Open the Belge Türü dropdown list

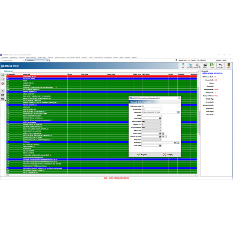(x=160, y=140)
